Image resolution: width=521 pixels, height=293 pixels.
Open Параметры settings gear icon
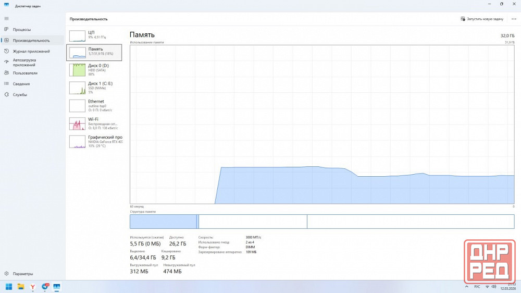(x=6, y=274)
